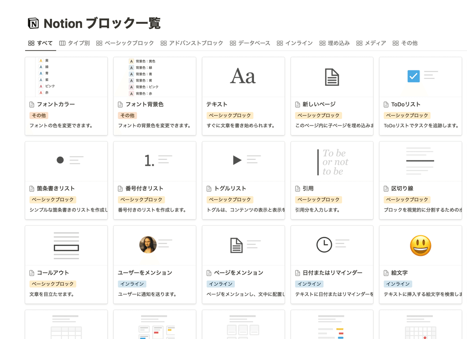Click the page icon next to フォントカラー
This screenshot has width=467, height=339.
[x=32, y=104]
